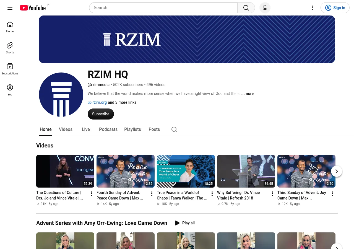
Task: Open Why Suffering | Dr. Vince Vitale title
Action: [x=238, y=195]
